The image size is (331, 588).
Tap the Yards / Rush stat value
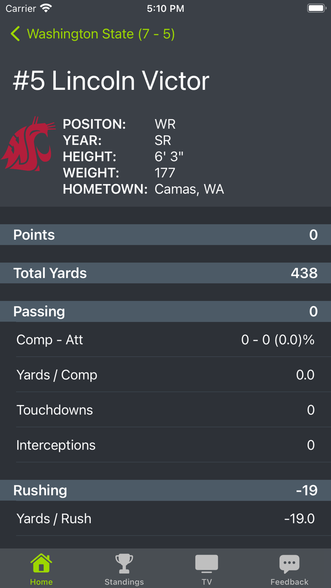click(x=298, y=519)
